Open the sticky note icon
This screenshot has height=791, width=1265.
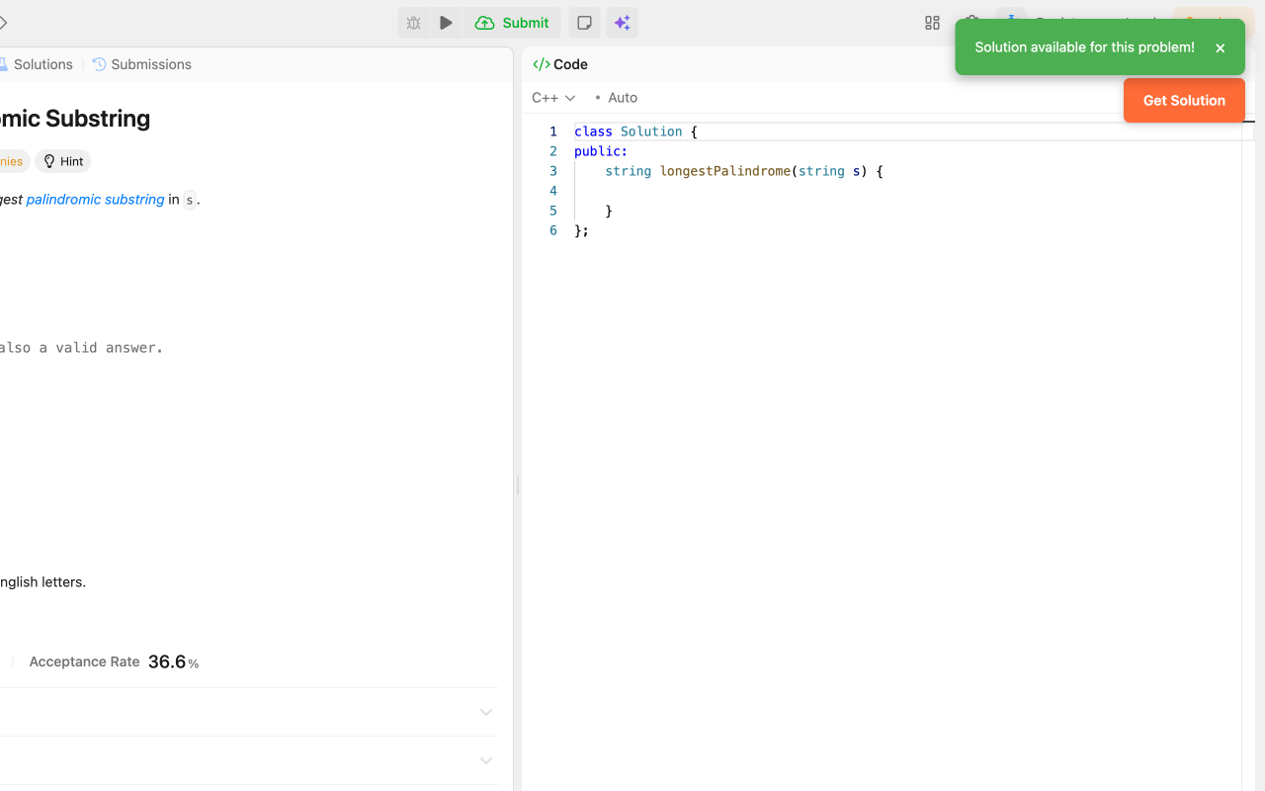click(584, 23)
